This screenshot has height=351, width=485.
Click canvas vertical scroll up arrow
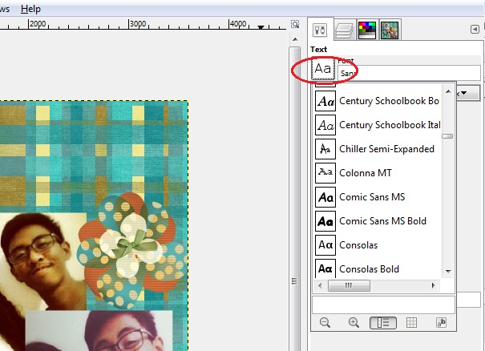(x=295, y=39)
